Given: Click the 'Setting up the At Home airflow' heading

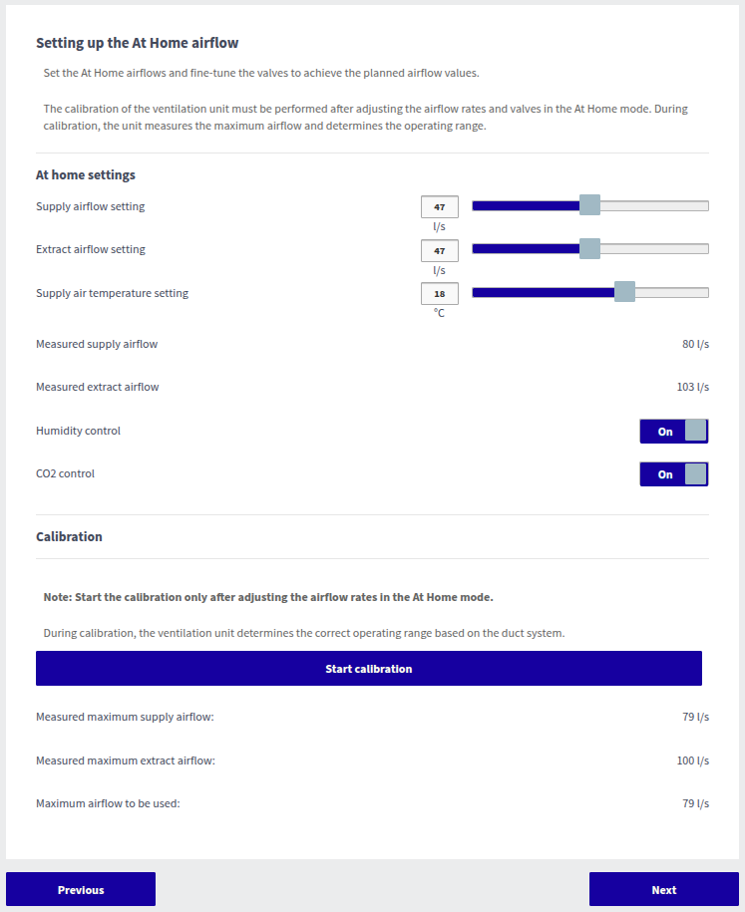Looking at the screenshot, I should (138, 43).
